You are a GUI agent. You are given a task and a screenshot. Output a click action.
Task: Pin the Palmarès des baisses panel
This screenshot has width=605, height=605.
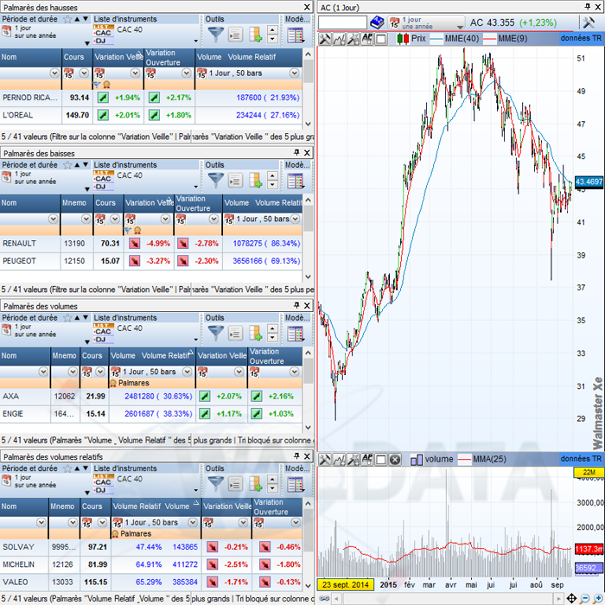pos(296,152)
